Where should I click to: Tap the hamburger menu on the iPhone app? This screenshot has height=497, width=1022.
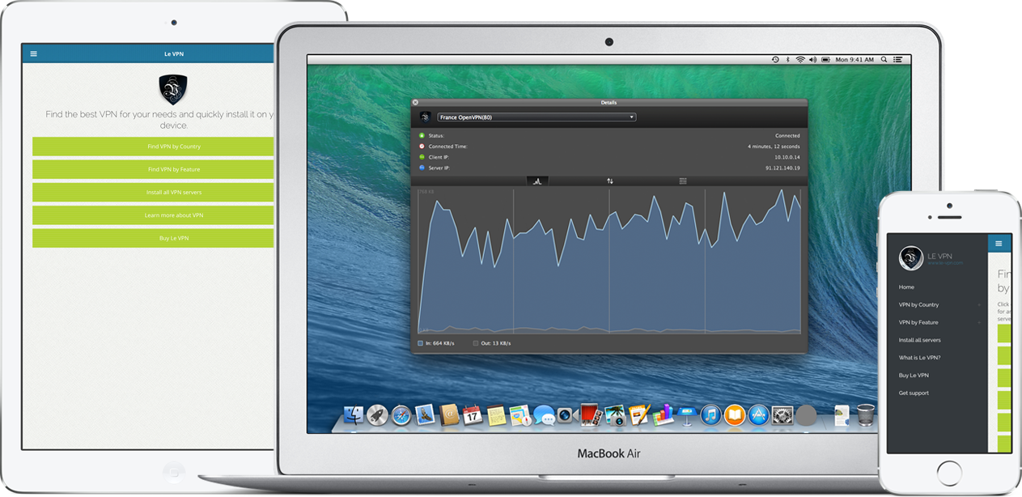(999, 243)
